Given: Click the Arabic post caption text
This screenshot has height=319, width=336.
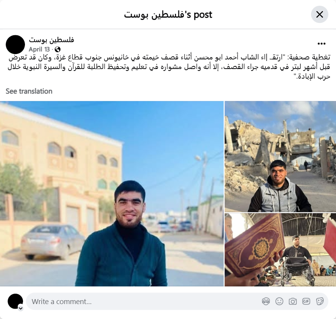Looking at the screenshot, I should [x=169, y=67].
